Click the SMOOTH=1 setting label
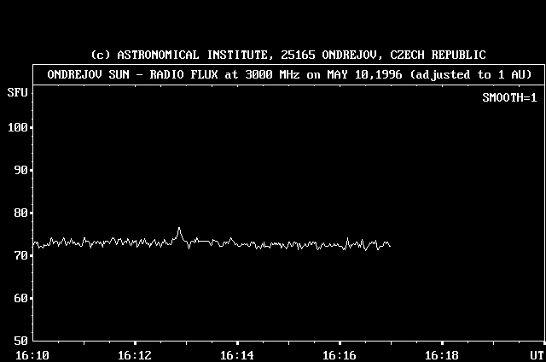 [x=508, y=98]
